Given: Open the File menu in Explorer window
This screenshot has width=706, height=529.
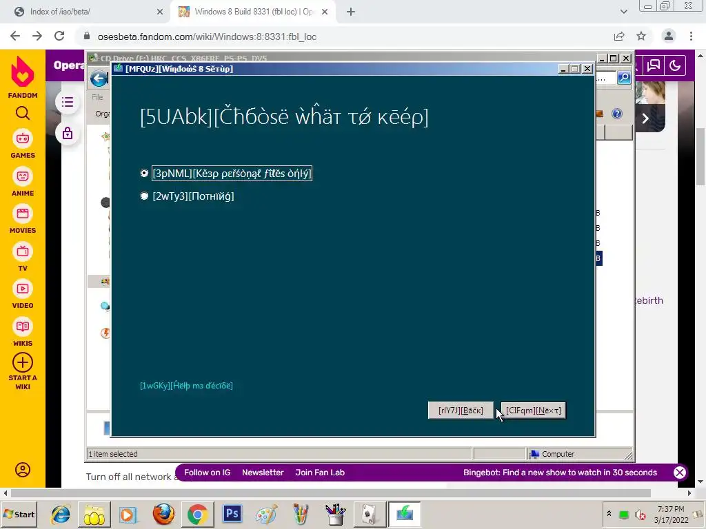Looking at the screenshot, I should (x=97, y=96).
